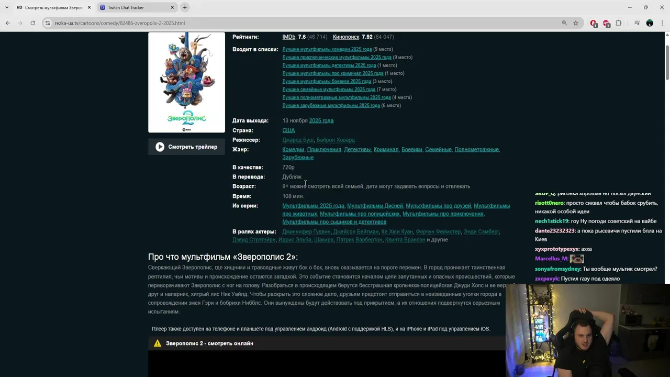The width and height of the screenshot is (670, 377).
Task: Open actor Идрис Эльба link
Action: click(295, 240)
